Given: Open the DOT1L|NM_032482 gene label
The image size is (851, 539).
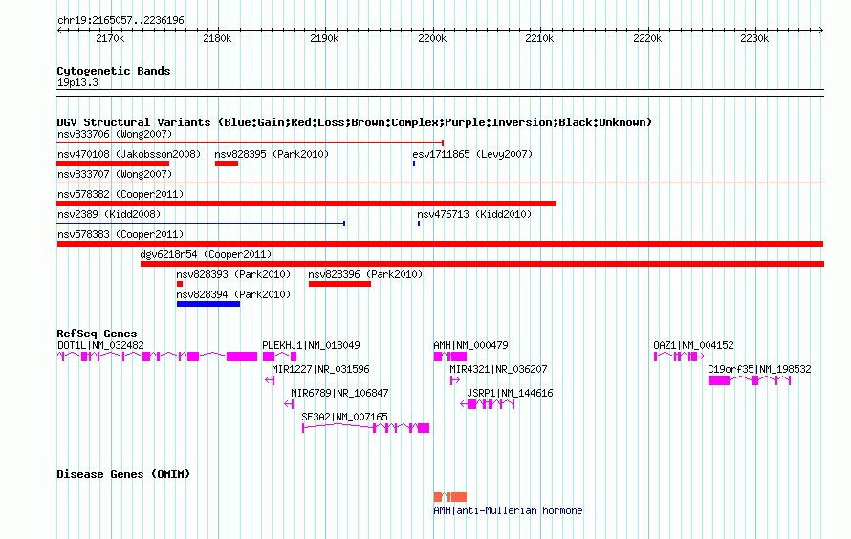Looking at the screenshot, I should point(100,345).
